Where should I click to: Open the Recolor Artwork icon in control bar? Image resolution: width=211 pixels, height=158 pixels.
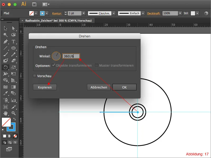tap(206, 13)
